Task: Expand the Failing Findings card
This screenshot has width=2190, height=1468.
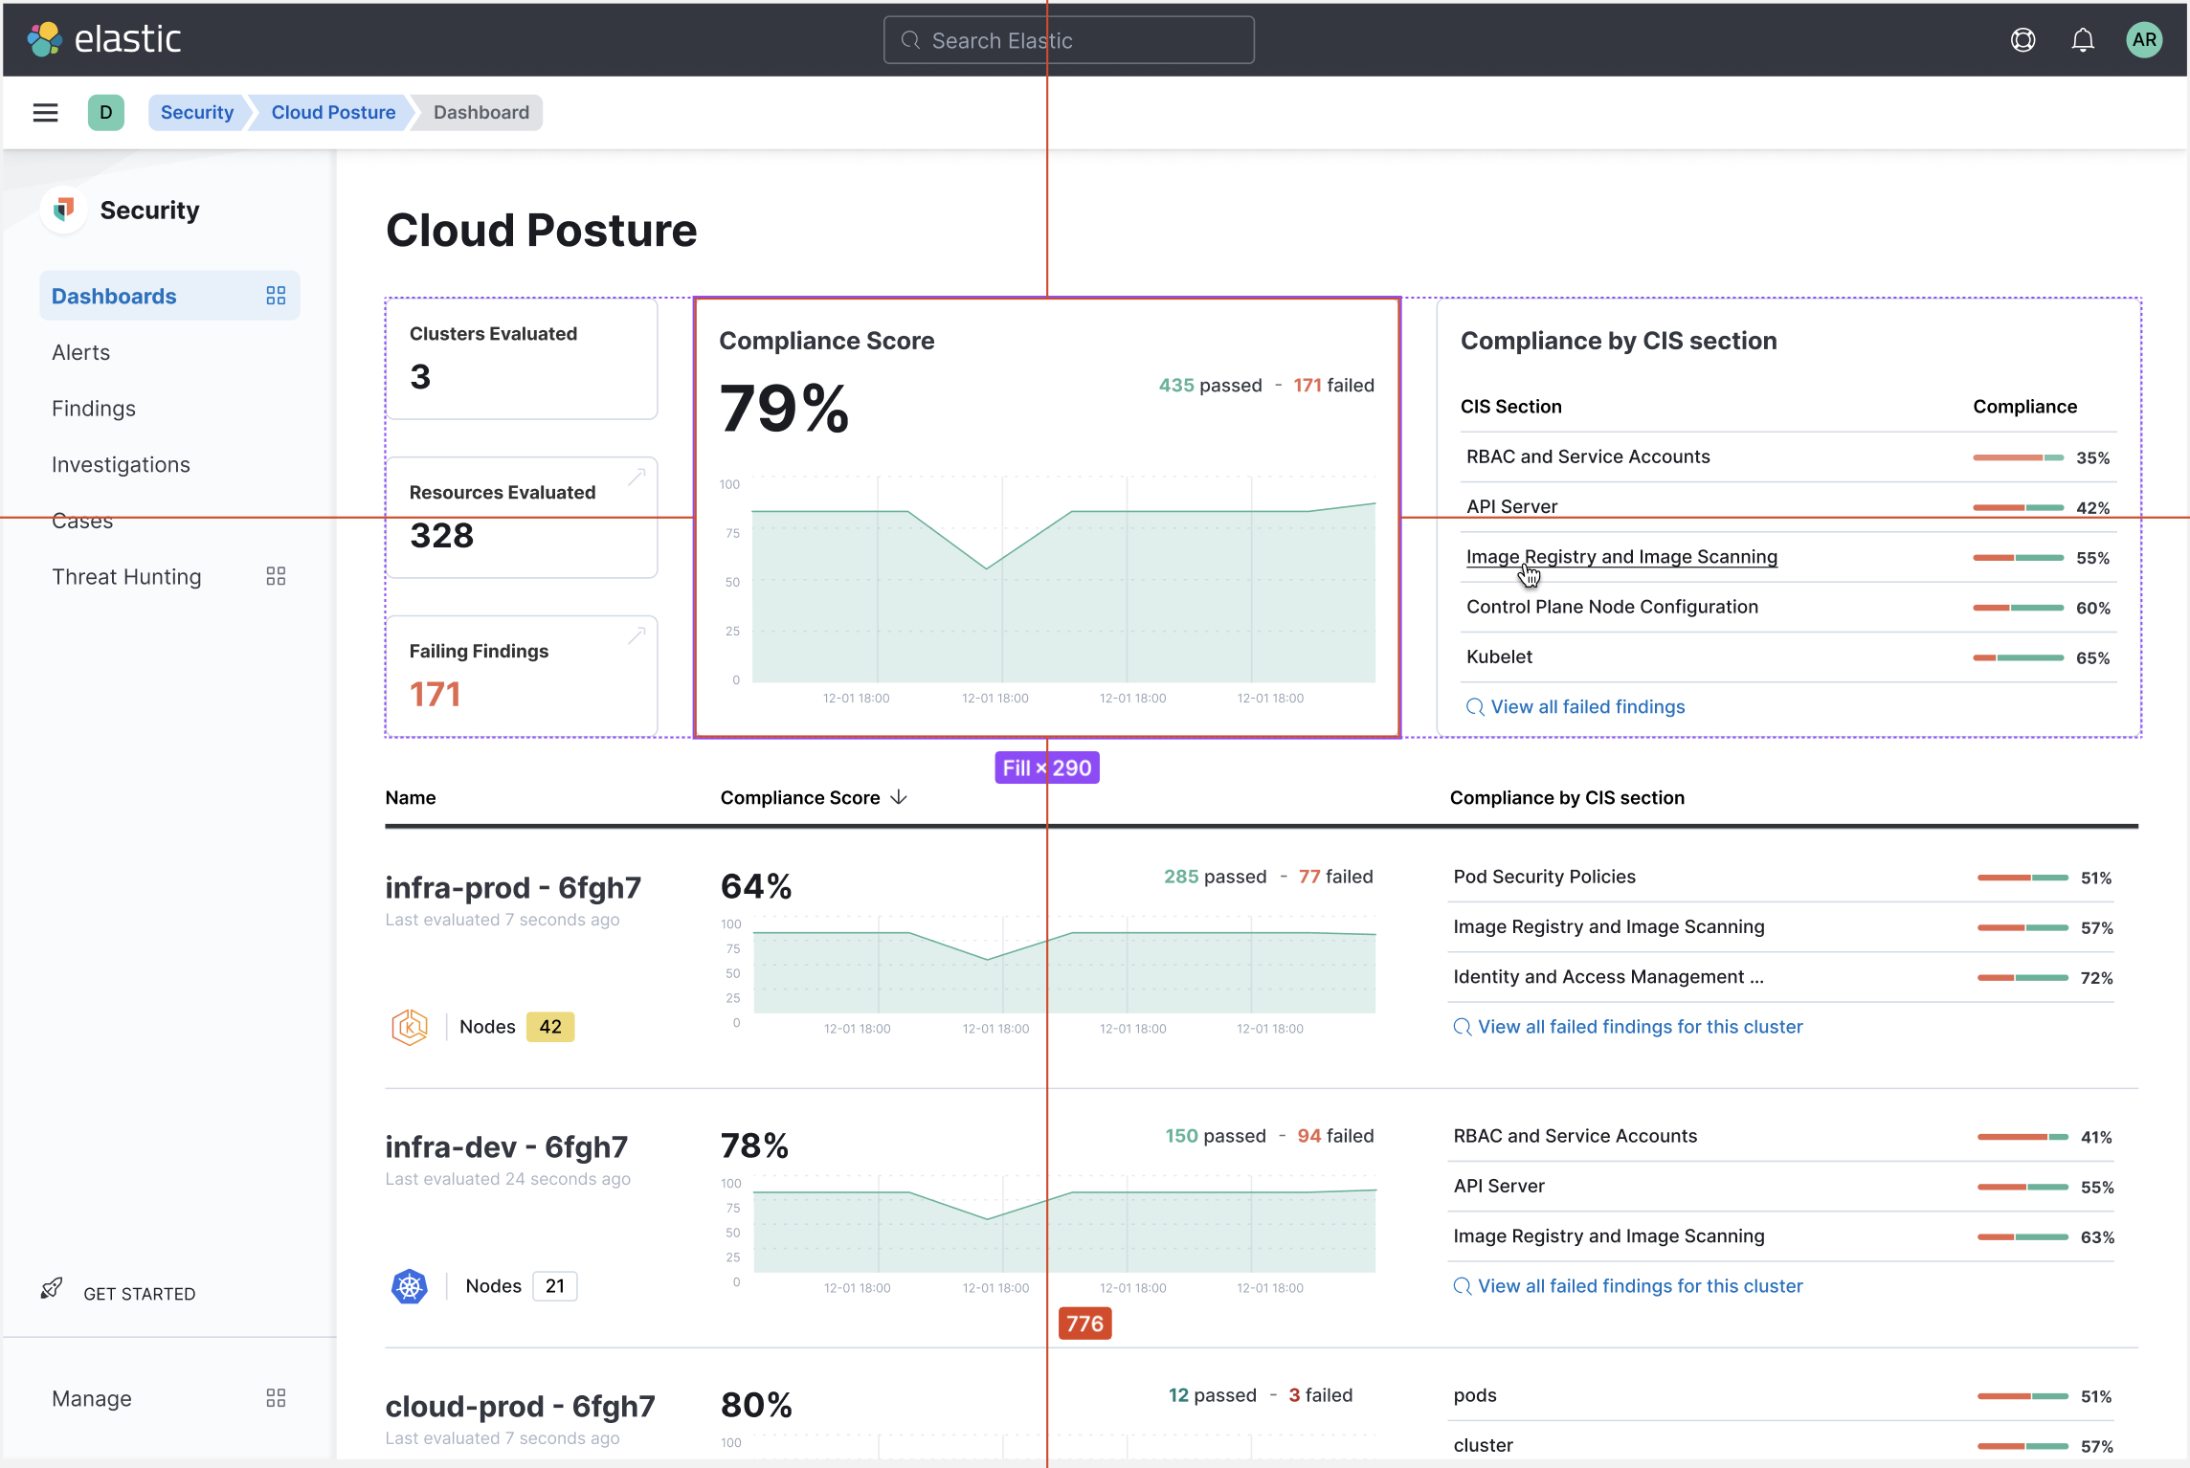Action: (637, 634)
